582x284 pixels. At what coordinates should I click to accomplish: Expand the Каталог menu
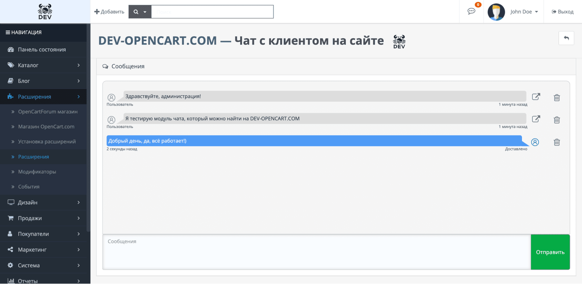coord(43,65)
